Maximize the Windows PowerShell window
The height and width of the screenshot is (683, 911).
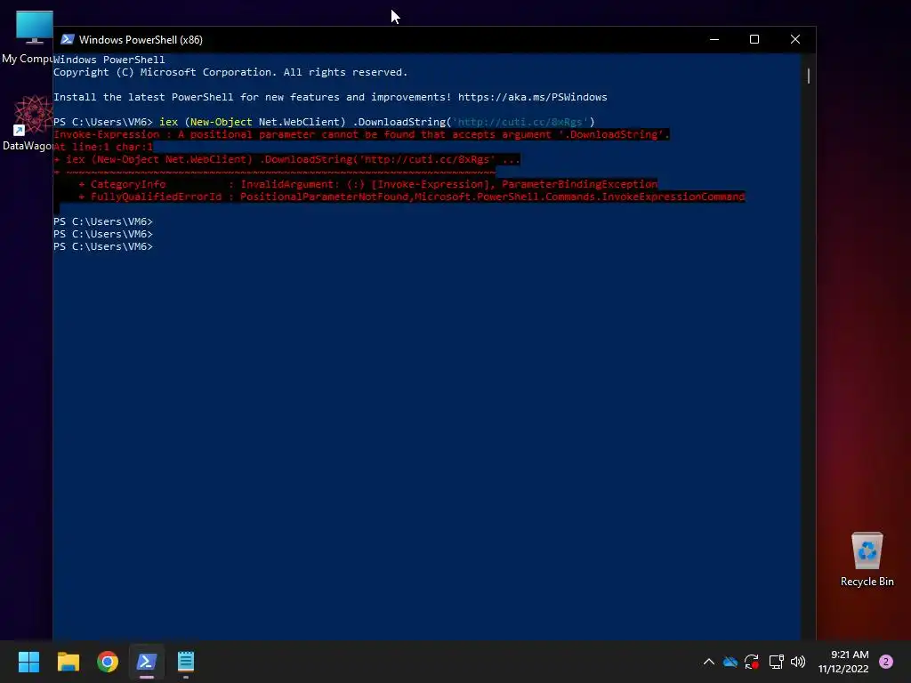pyautogui.click(x=754, y=39)
